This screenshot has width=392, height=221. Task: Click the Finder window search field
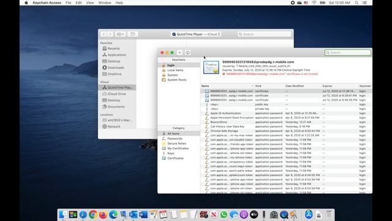pyautogui.click(x=264, y=34)
